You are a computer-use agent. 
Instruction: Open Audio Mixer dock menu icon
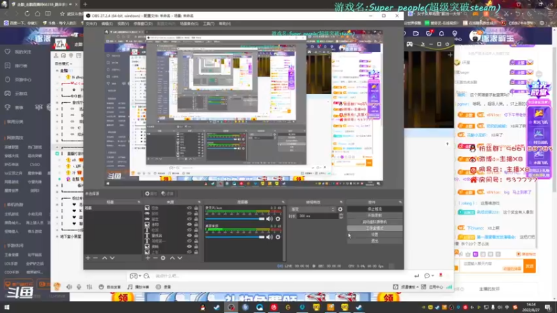pos(283,202)
